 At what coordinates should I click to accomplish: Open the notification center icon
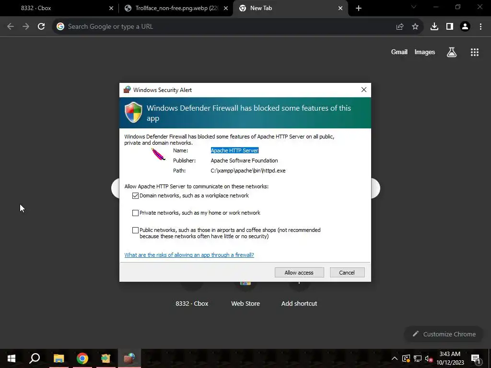[x=476, y=358]
